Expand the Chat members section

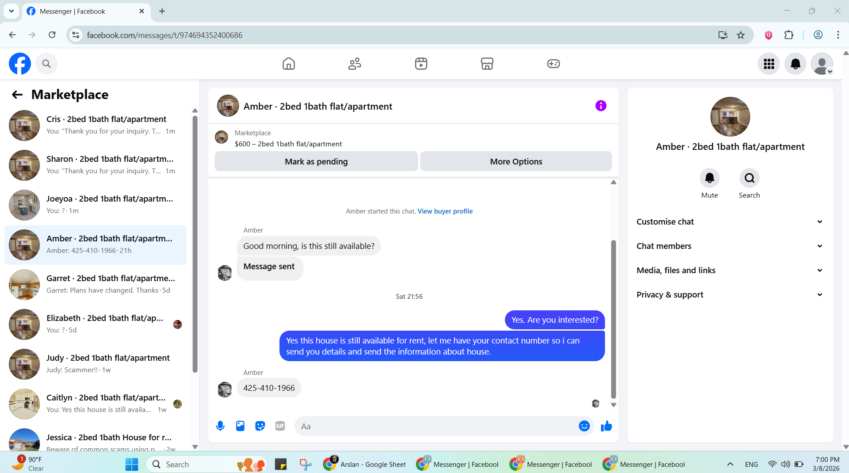[x=730, y=246]
